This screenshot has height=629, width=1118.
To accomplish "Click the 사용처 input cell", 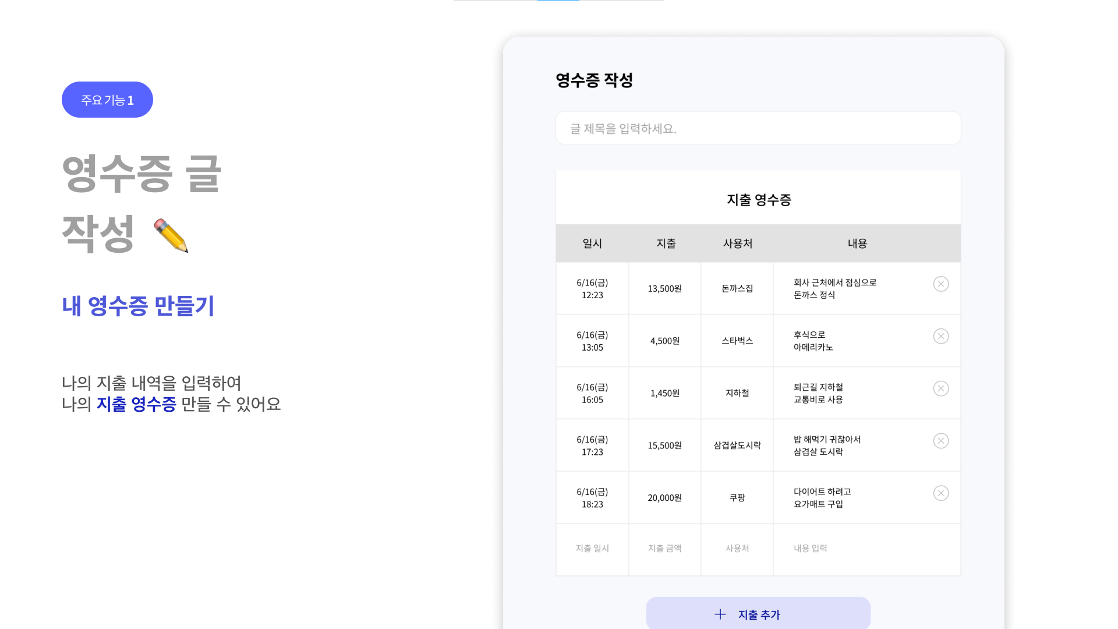I will [x=737, y=548].
